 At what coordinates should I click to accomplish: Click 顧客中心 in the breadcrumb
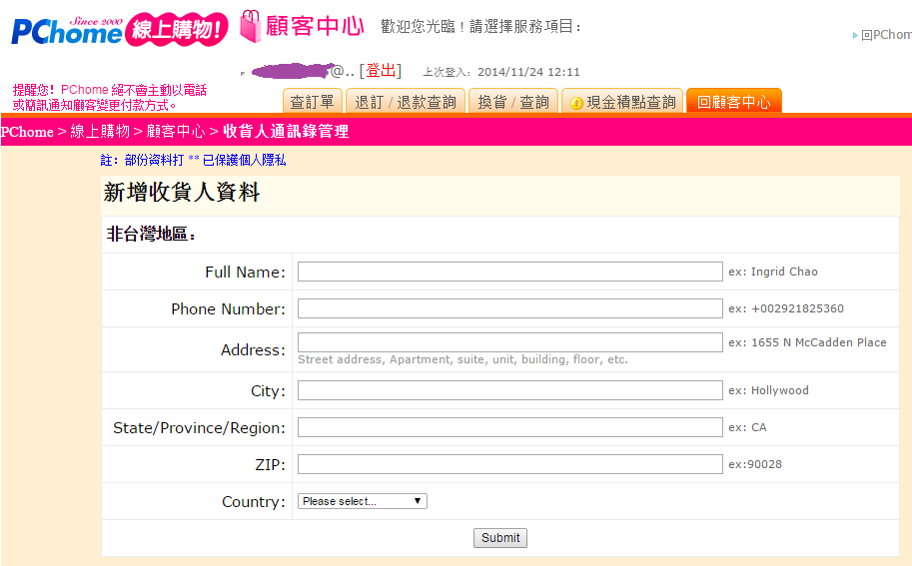[x=176, y=132]
